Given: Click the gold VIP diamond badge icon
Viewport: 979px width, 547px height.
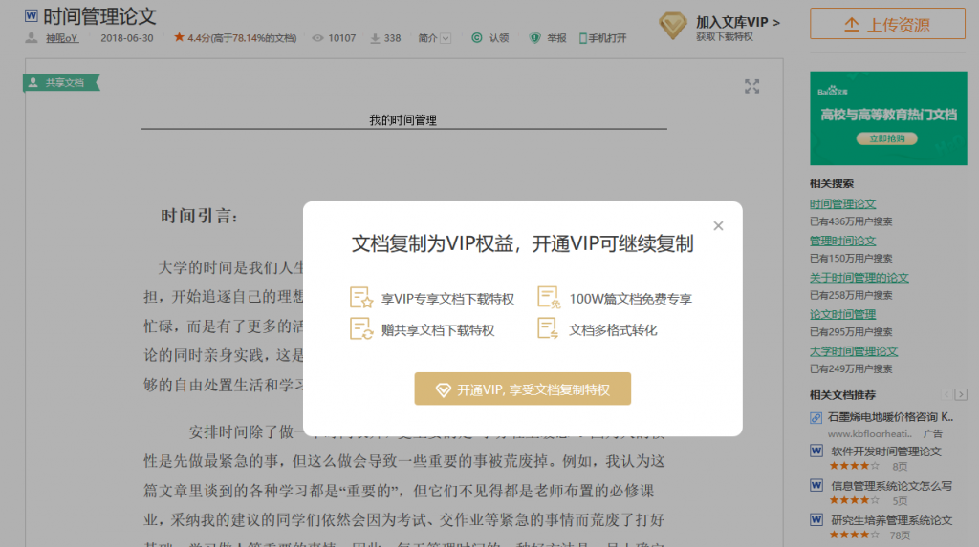Looking at the screenshot, I should click(673, 26).
